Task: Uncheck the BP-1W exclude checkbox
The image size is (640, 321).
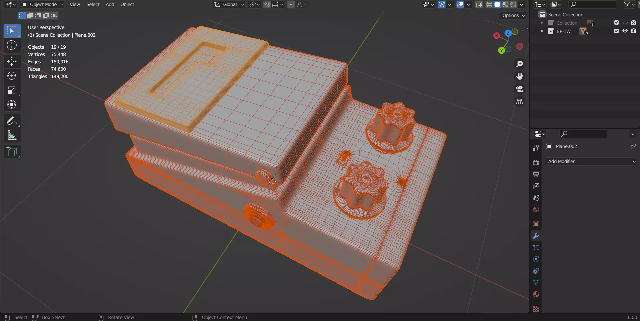Action: coord(616,31)
